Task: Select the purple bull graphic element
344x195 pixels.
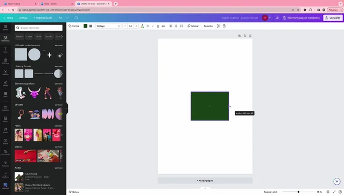Action: 34,93
